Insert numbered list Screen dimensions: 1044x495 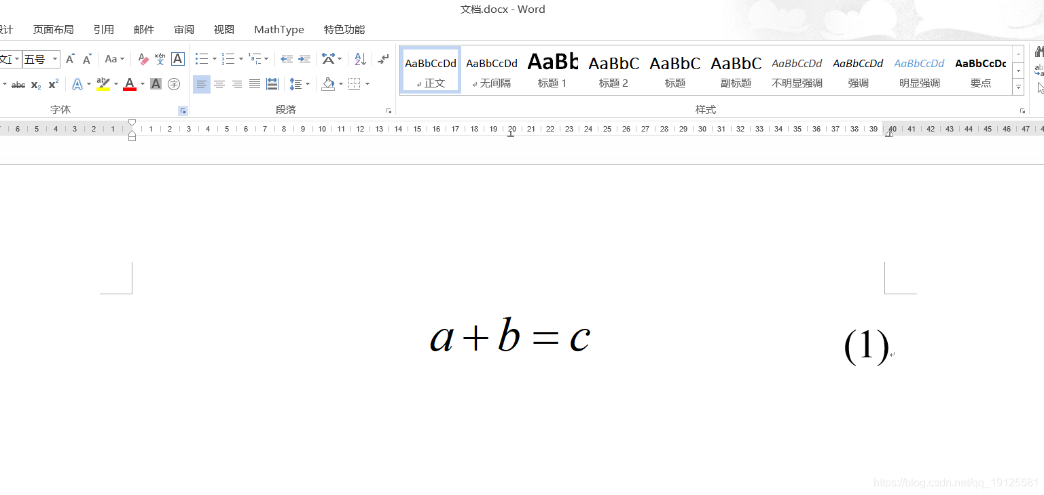click(228, 59)
